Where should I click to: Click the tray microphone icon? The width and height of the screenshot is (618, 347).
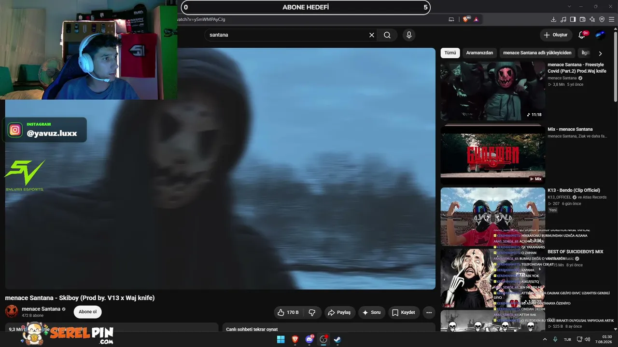(555, 339)
